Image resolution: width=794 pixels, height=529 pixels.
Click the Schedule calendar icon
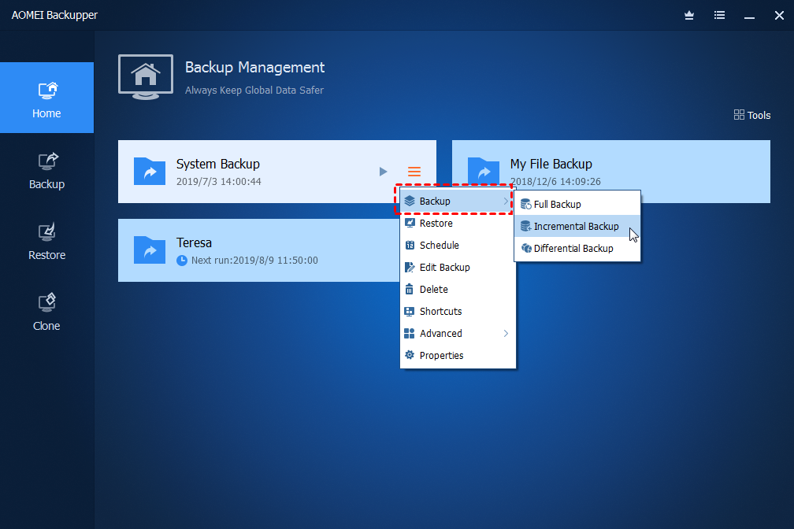coord(410,245)
